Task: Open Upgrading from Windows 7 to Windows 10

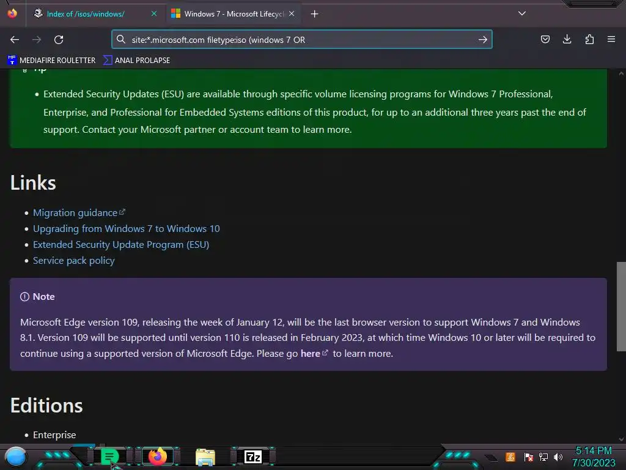Action: click(x=126, y=229)
